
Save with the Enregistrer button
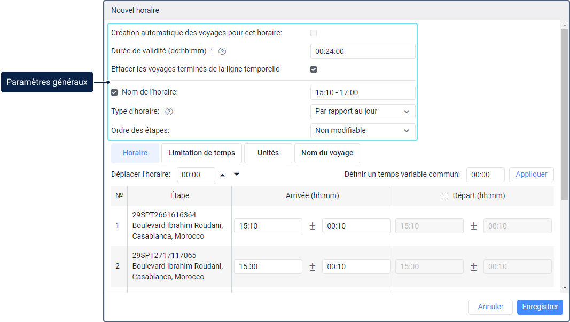coord(540,307)
